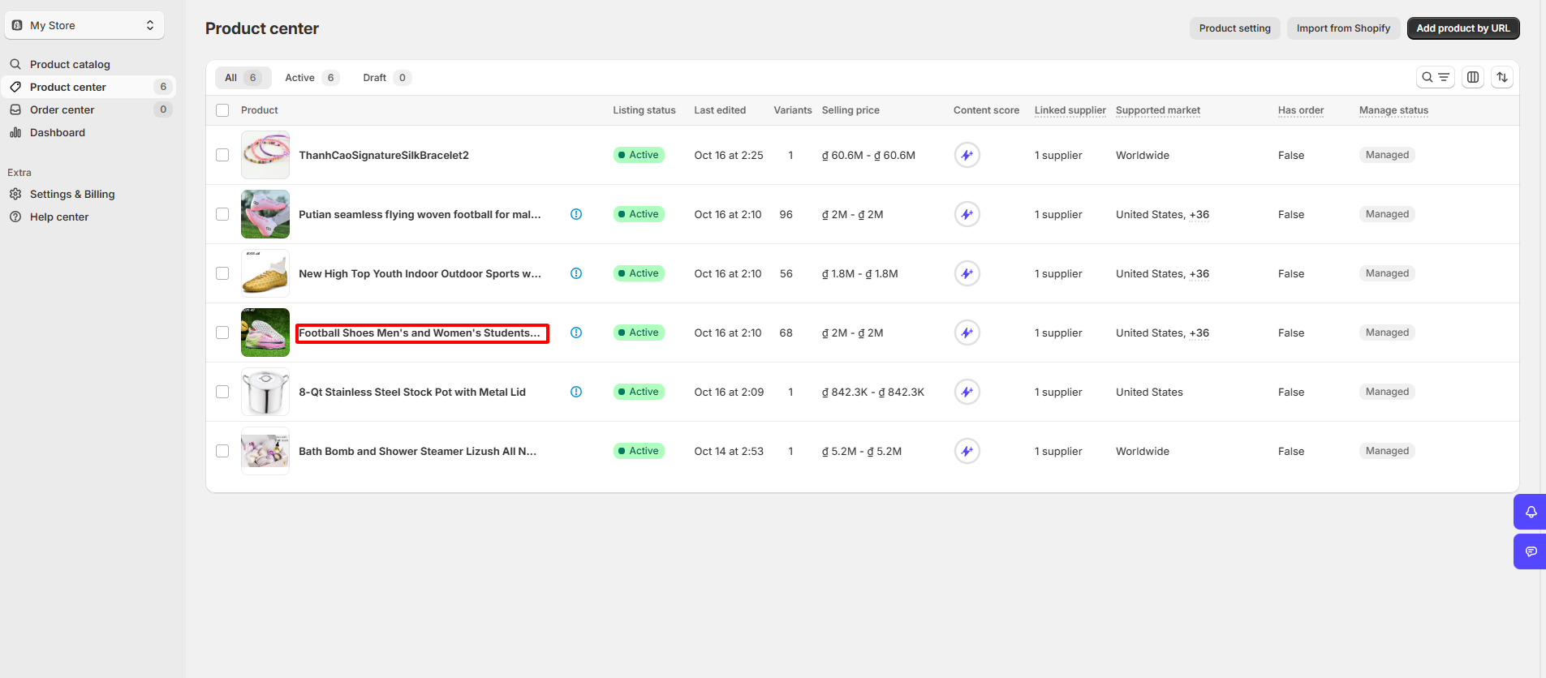The height and width of the screenshot is (678, 1546).
Task: Toggle the select-all products checkbox
Action: click(x=222, y=110)
